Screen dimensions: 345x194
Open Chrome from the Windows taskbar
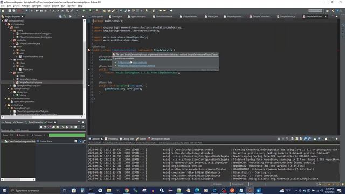(127, 190)
